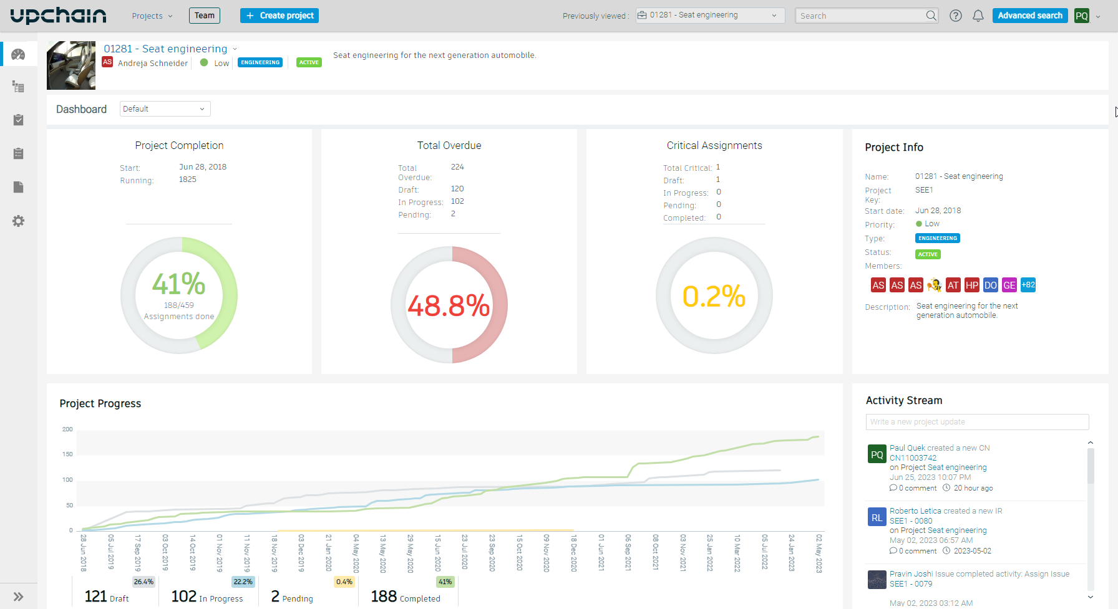The width and height of the screenshot is (1118, 609).
Task: Open the Dashboard Default layout dropdown
Action: pos(165,109)
